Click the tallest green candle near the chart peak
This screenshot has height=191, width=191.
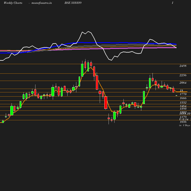click(x=82, y=70)
